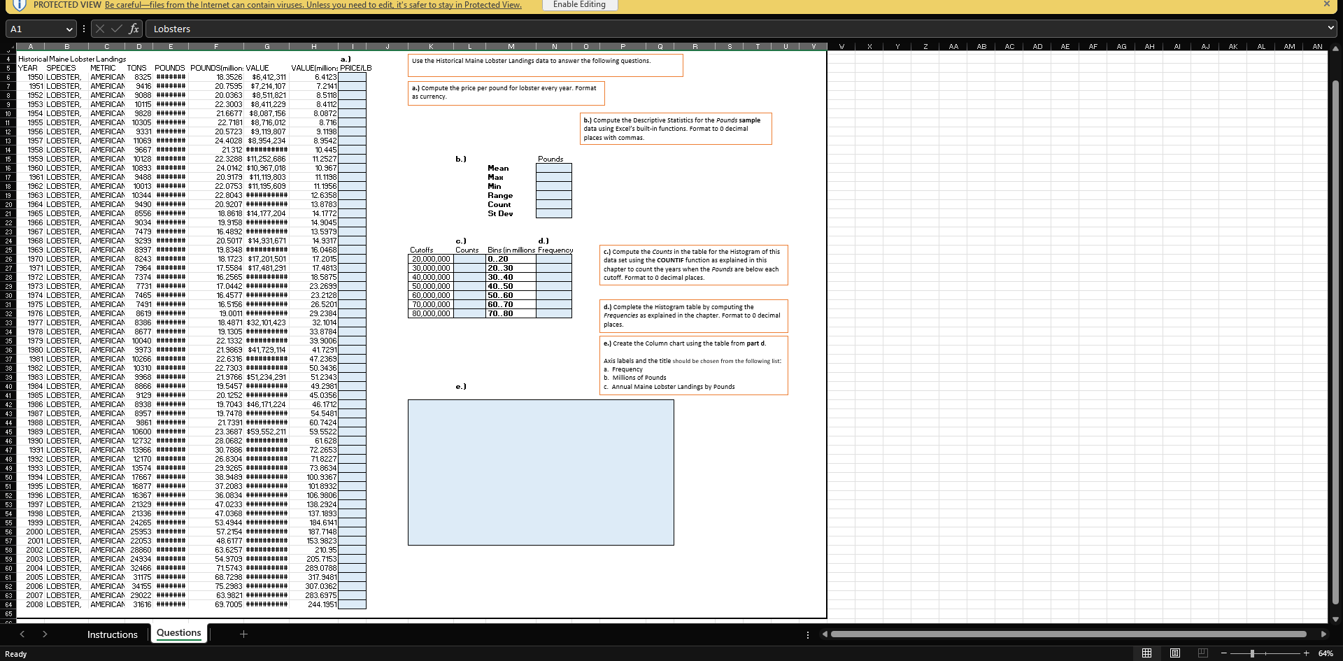
Task: Open the sheet list ellipsis control
Action: tap(808, 634)
